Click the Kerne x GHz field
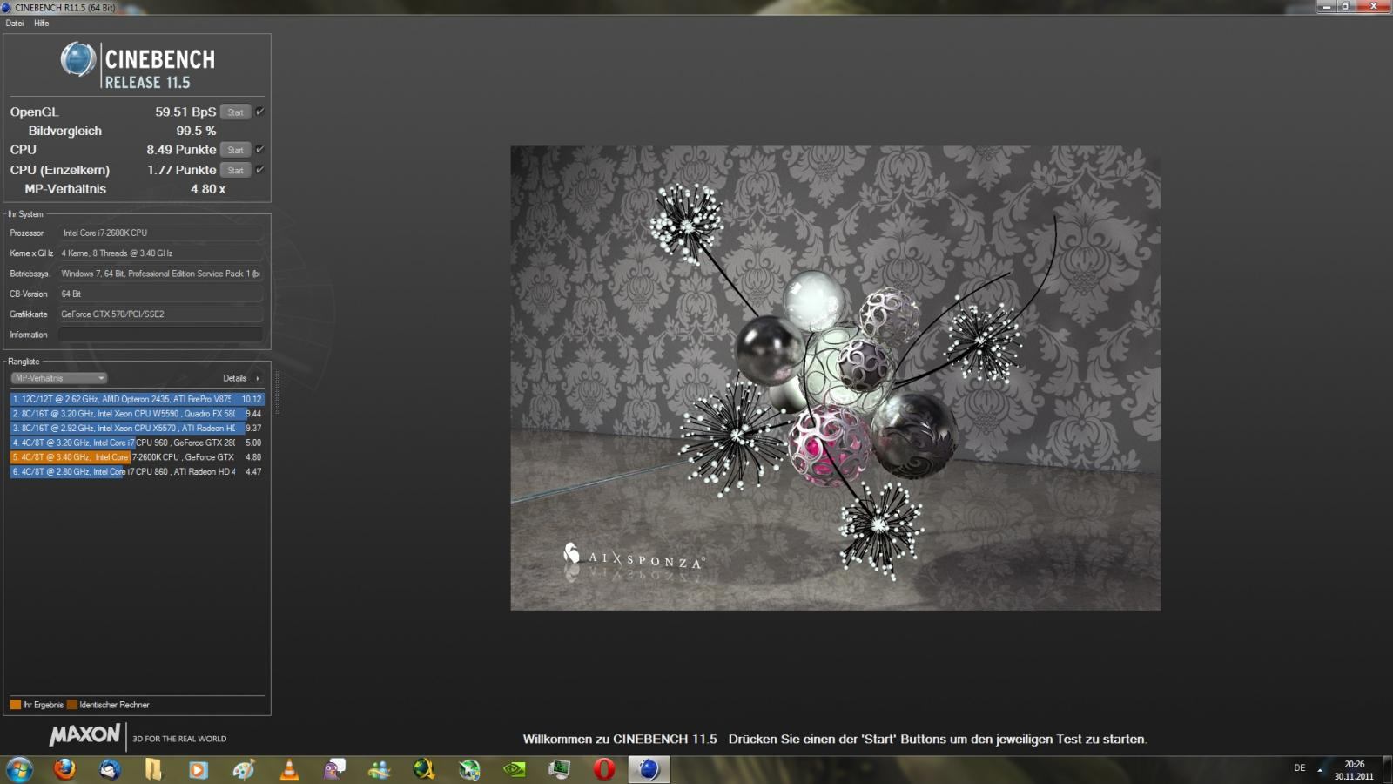The height and width of the screenshot is (784, 1393). point(160,253)
